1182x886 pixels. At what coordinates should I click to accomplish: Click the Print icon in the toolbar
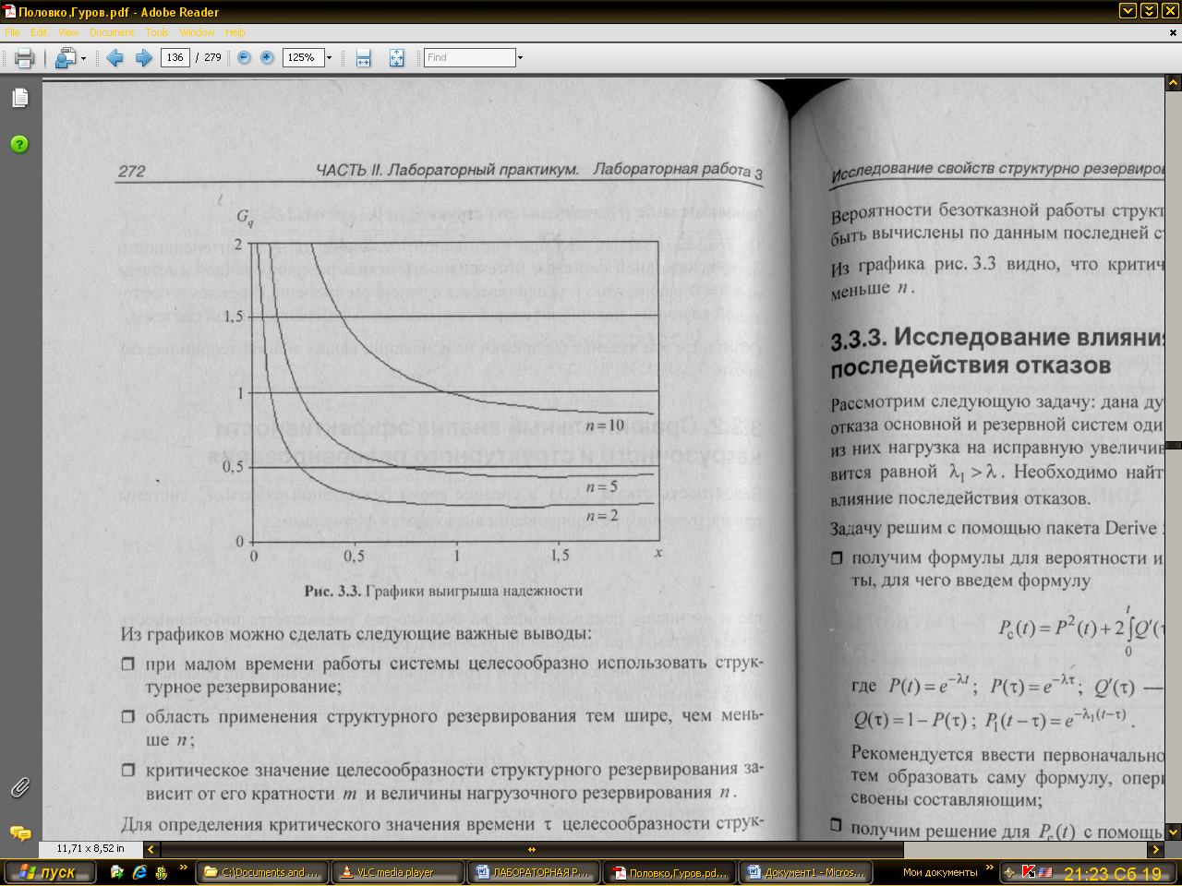click(x=25, y=58)
